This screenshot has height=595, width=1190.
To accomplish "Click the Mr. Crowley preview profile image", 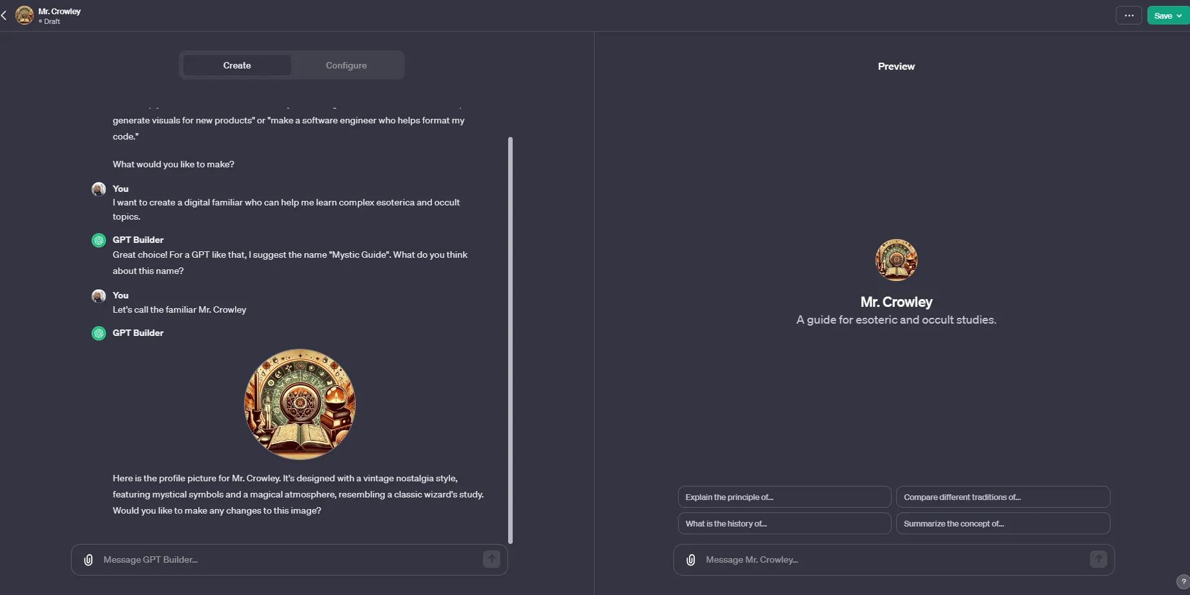I will click(896, 260).
